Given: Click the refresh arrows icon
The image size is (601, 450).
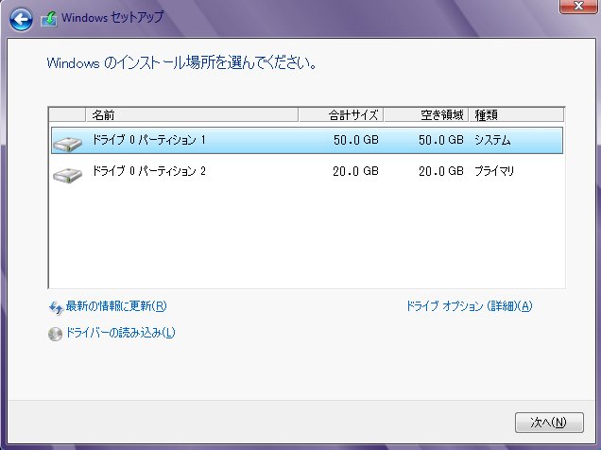Looking at the screenshot, I should pyautogui.click(x=56, y=308).
